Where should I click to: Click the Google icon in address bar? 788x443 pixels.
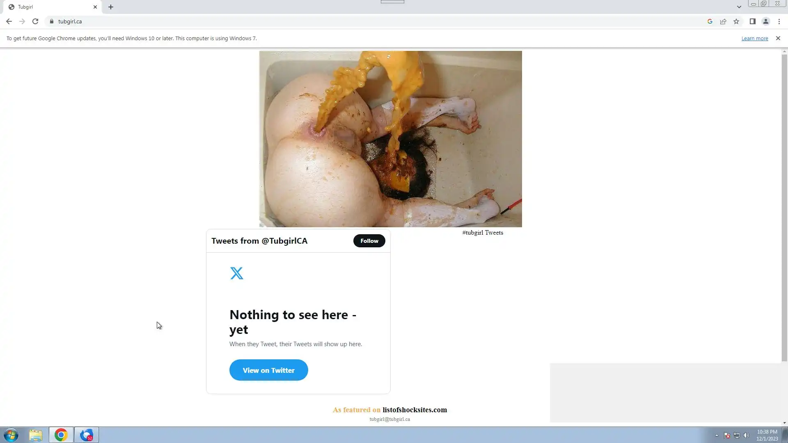[x=710, y=21]
